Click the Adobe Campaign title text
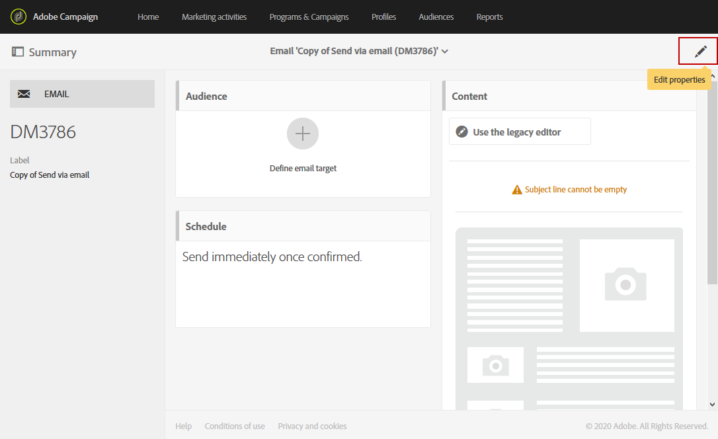Image resolution: width=718 pixels, height=439 pixels. click(x=65, y=17)
